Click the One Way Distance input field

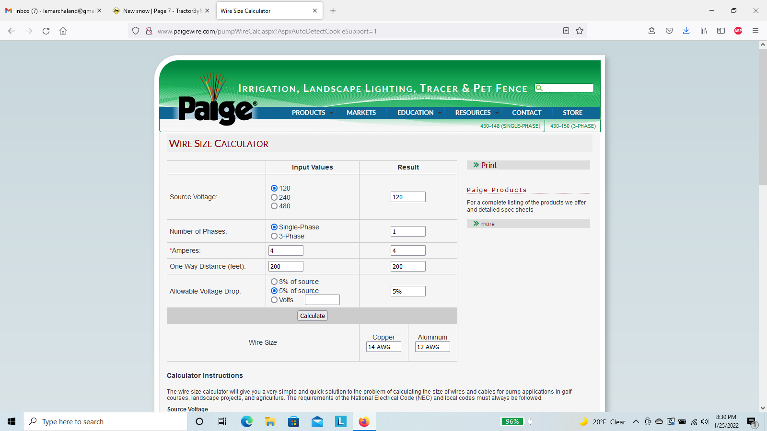[286, 266]
